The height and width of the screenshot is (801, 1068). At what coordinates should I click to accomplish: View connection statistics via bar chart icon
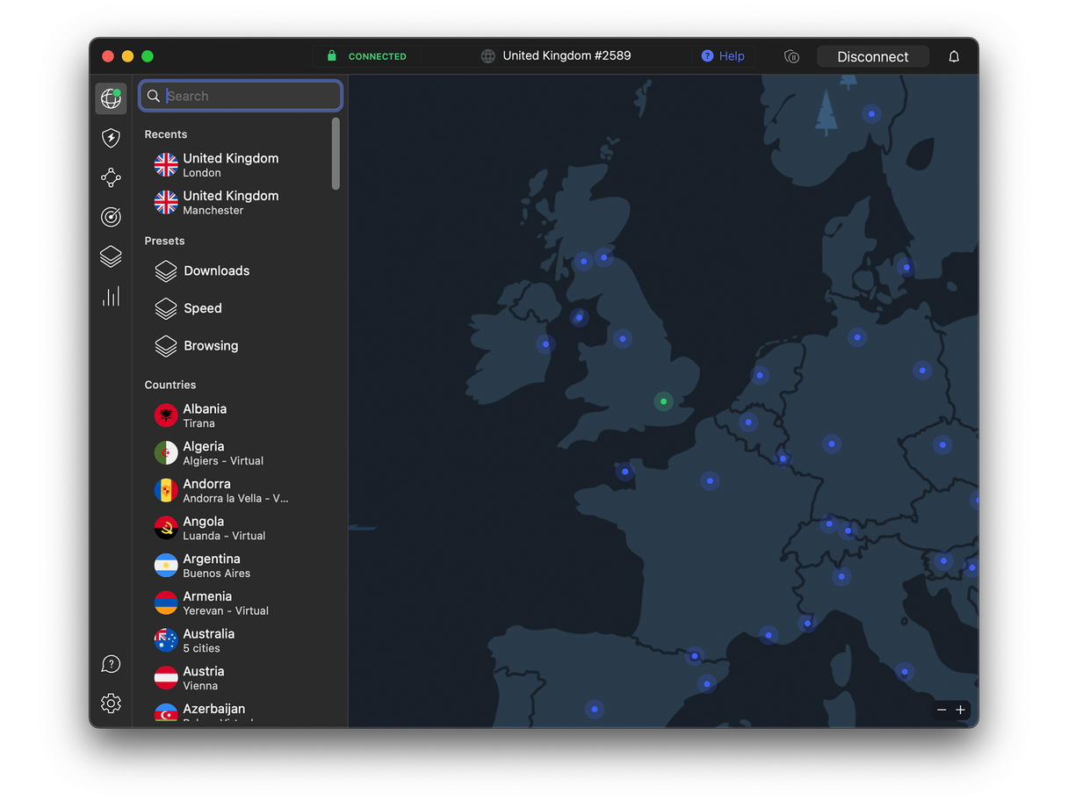111,296
